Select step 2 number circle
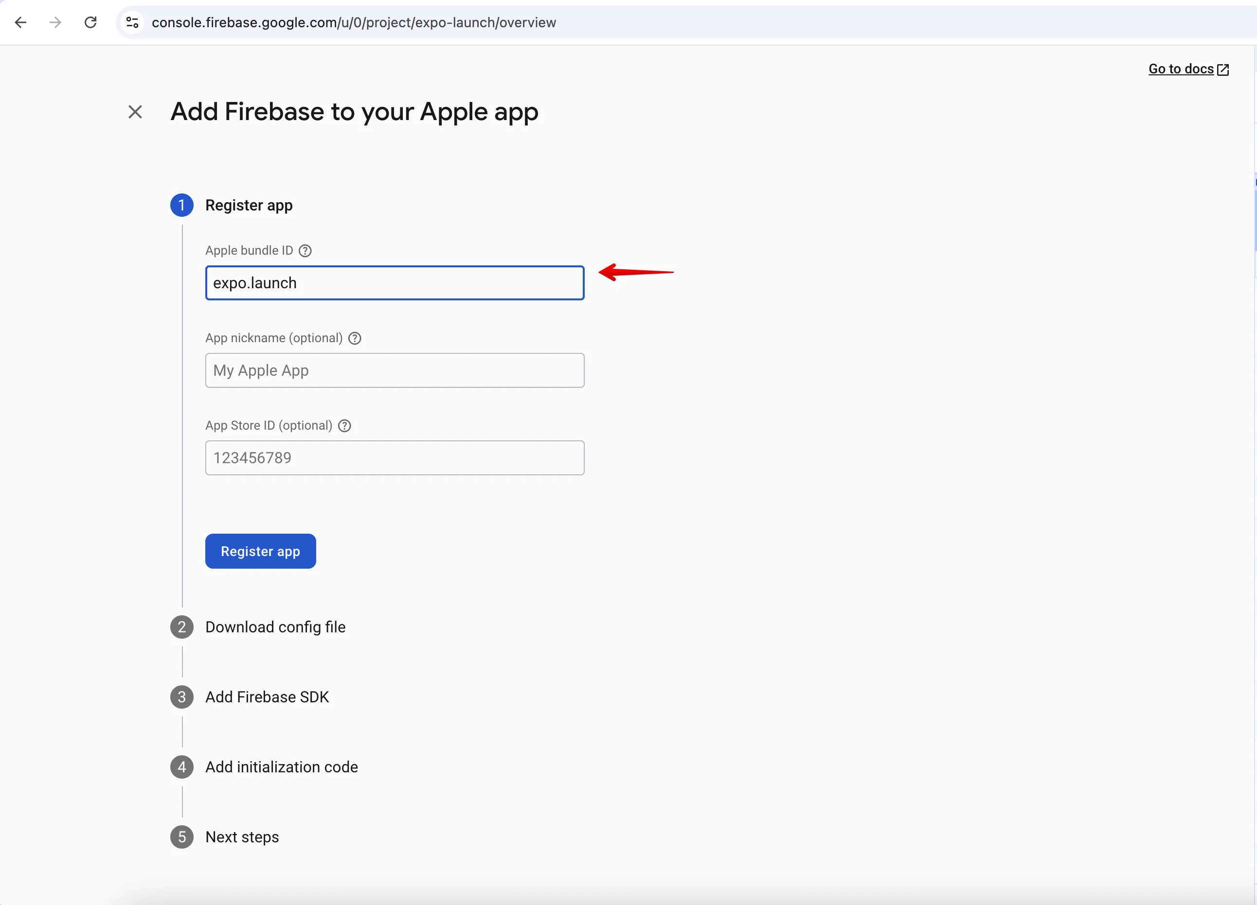The image size is (1257, 905). [182, 627]
